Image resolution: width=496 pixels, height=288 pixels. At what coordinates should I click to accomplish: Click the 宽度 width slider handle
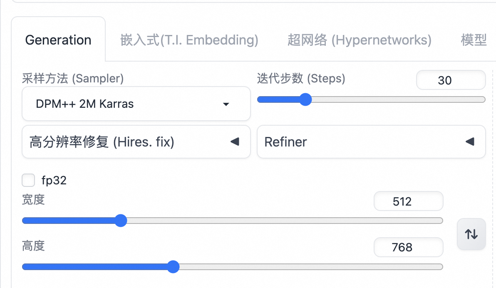tap(121, 221)
